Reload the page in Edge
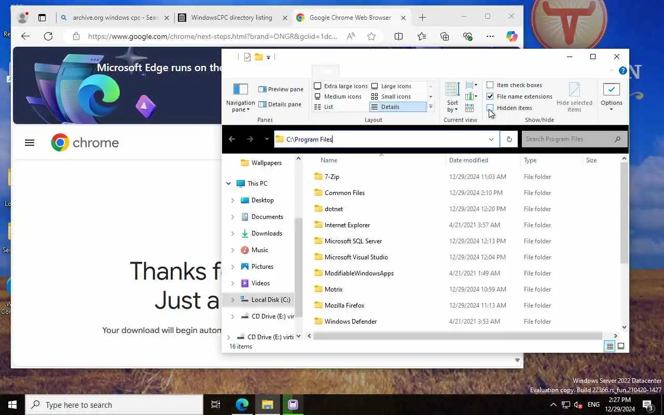The width and height of the screenshot is (664, 415). click(48, 36)
